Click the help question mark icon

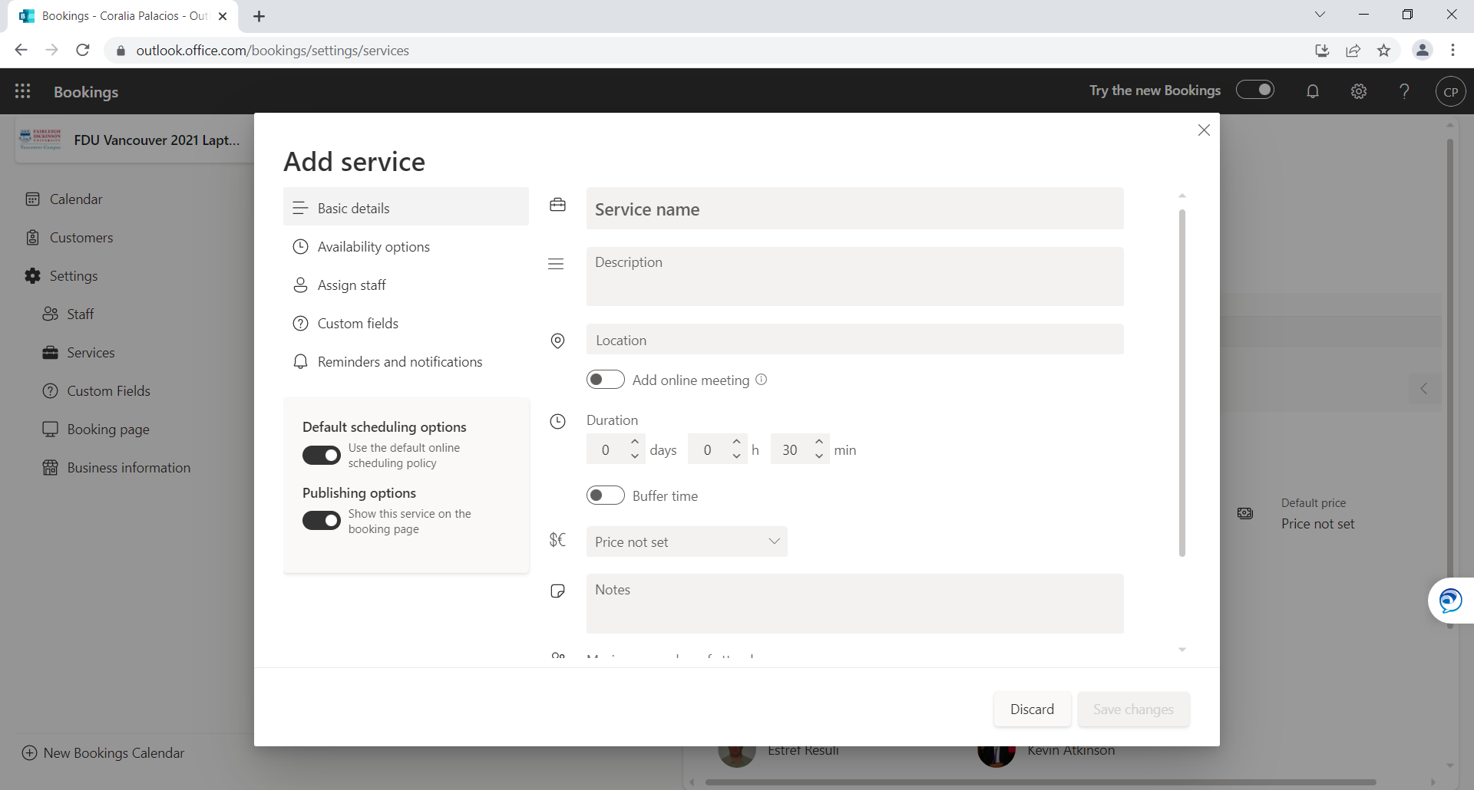(x=1404, y=91)
